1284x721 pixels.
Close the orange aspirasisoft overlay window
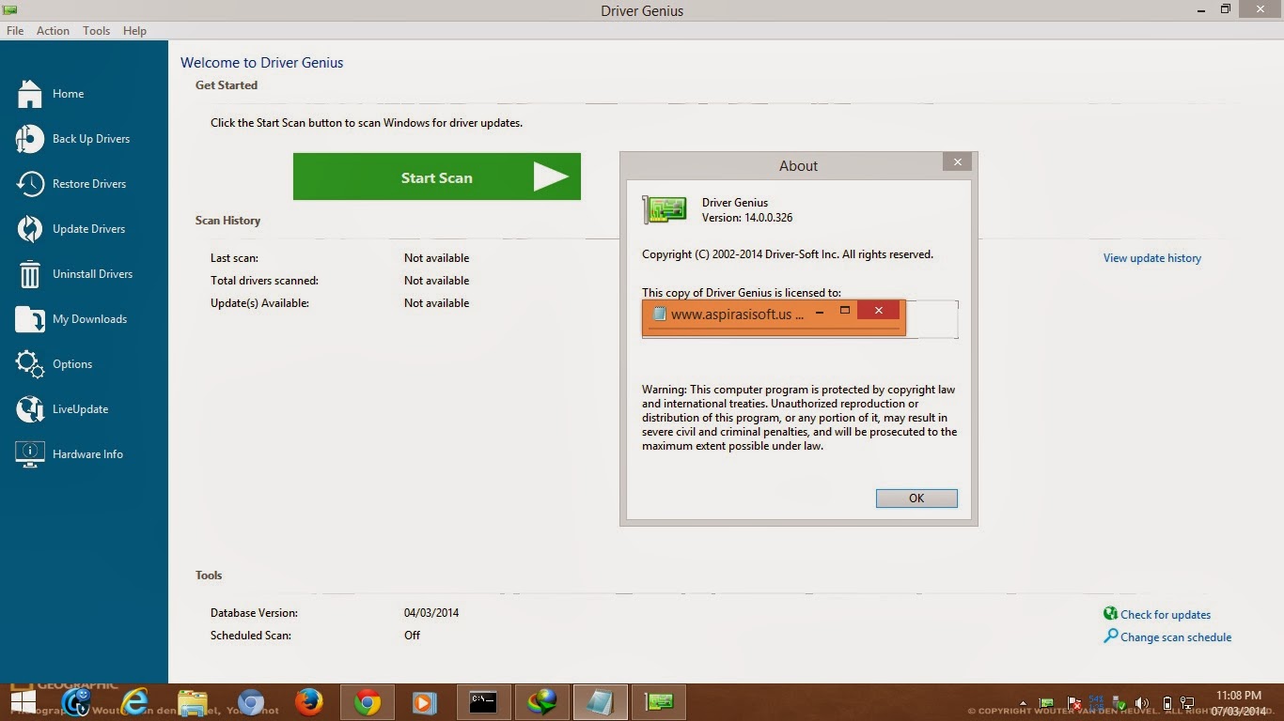(878, 311)
